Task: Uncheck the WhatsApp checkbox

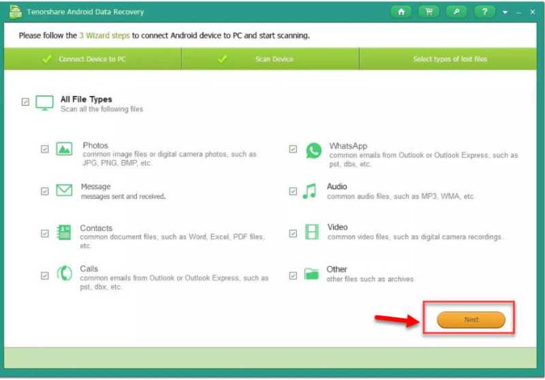Action: (x=293, y=149)
